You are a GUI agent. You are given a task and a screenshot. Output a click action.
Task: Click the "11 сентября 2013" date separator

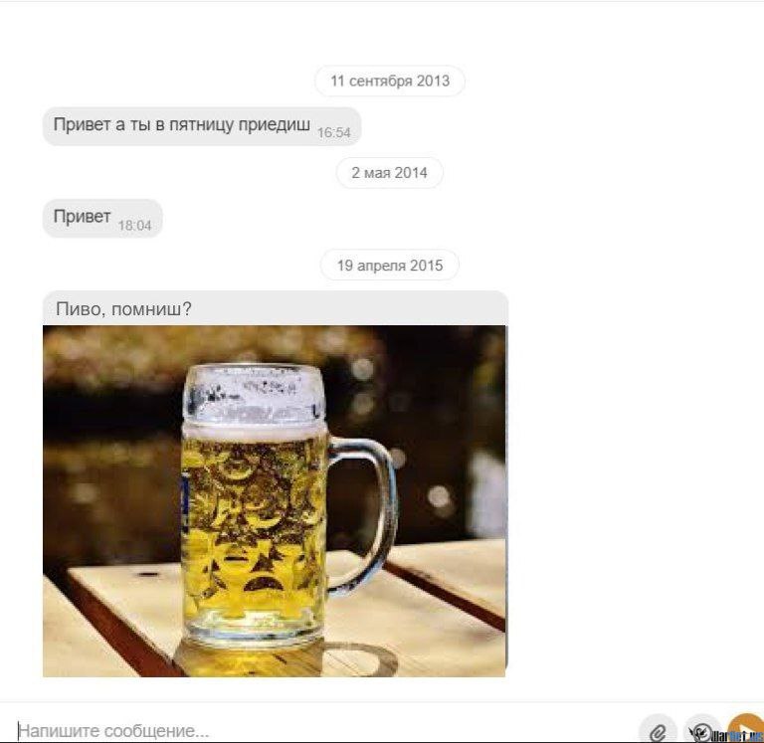pyautogui.click(x=390, y=81)
